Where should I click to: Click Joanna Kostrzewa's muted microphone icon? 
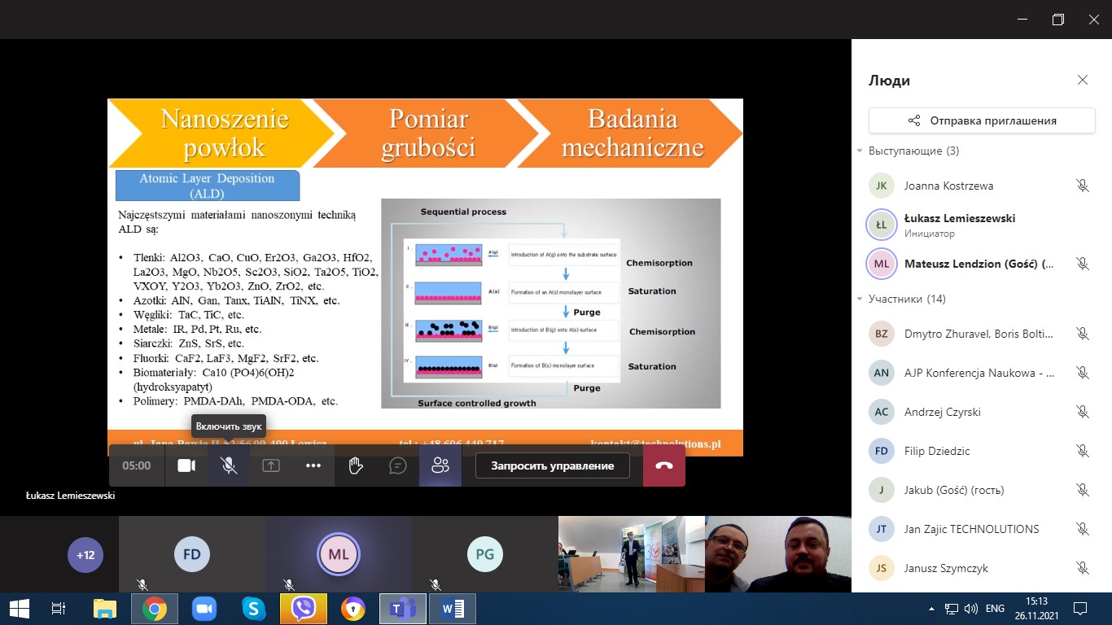coord(1083,186)
